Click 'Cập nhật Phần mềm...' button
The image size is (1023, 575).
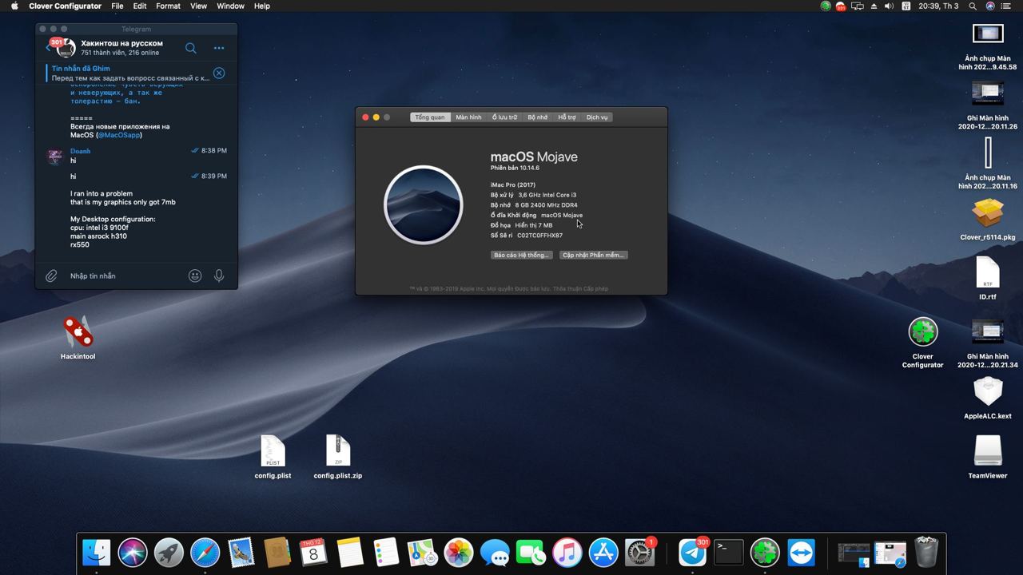pos(593,255)
